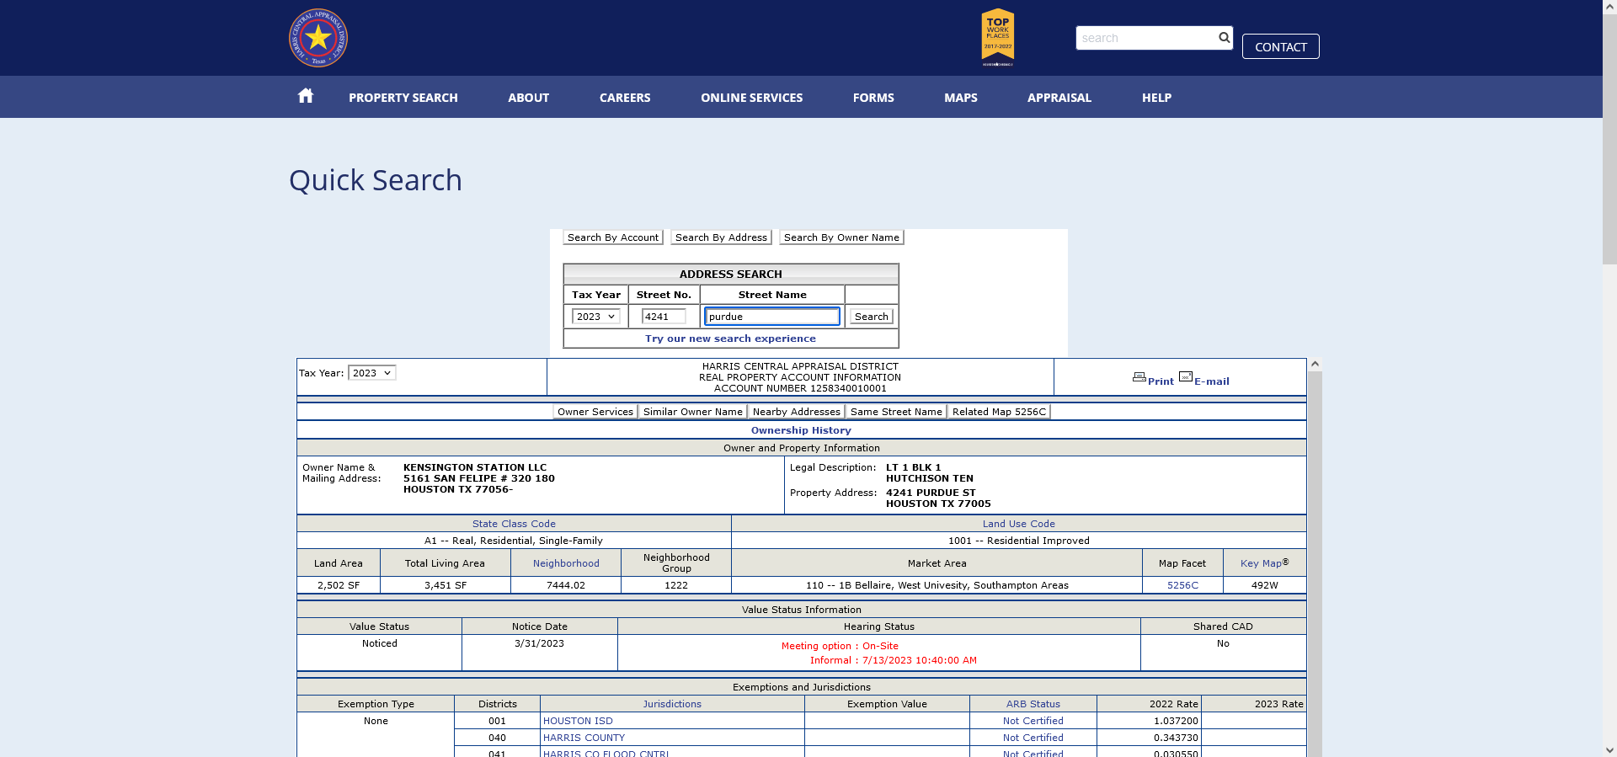Open the HARRIS COUNTY jurisdiction link

tap(584, 738)
